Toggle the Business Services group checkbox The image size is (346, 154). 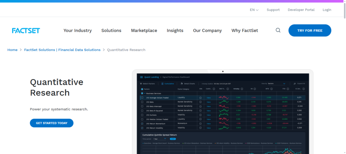coord(142,93)
